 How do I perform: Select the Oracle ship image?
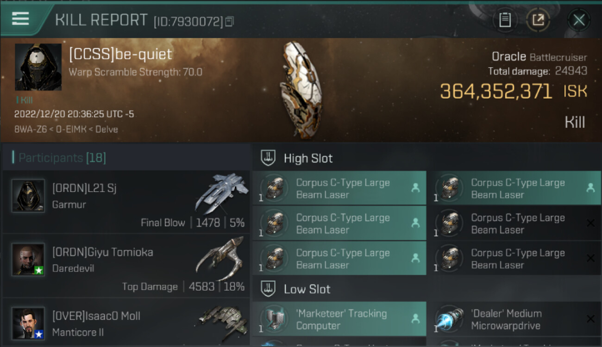point(301,90)
